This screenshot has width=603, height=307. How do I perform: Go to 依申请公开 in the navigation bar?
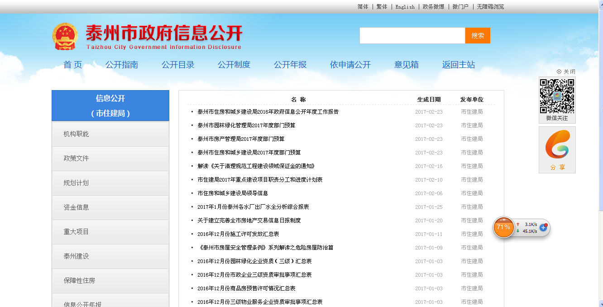[350, 65]
